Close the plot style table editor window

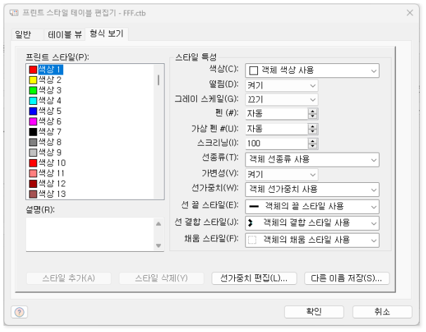pos(410,13)
